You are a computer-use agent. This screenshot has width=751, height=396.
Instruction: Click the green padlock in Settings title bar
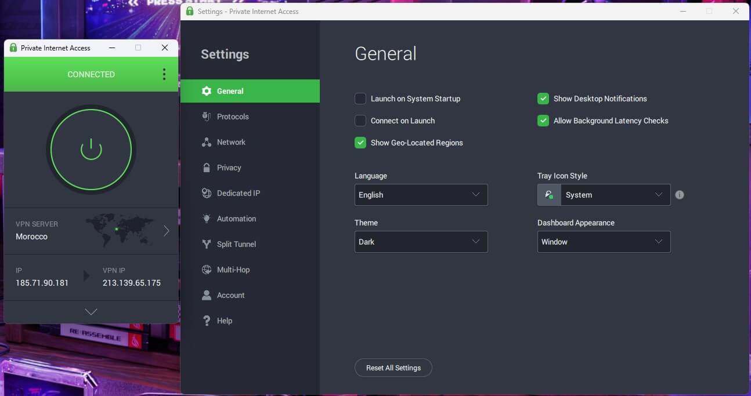pyautogui.click(x=190, y=11)
